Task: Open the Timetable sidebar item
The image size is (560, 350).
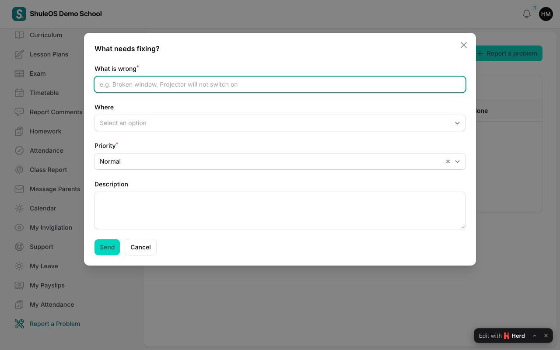Action: (x=44, y=93)
